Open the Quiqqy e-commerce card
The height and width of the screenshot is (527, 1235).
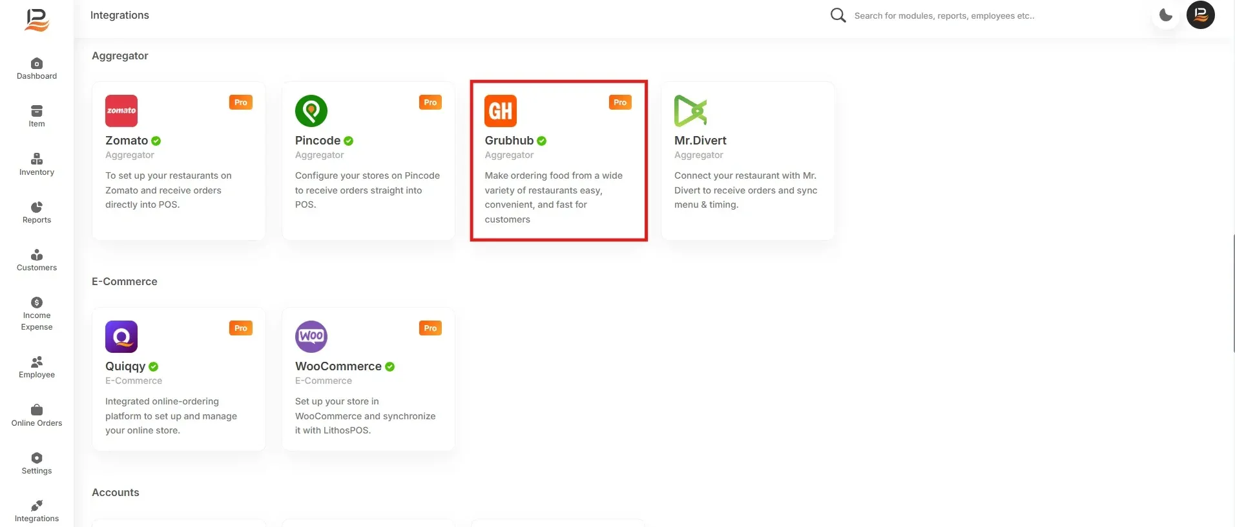click(x=179, y=379)
